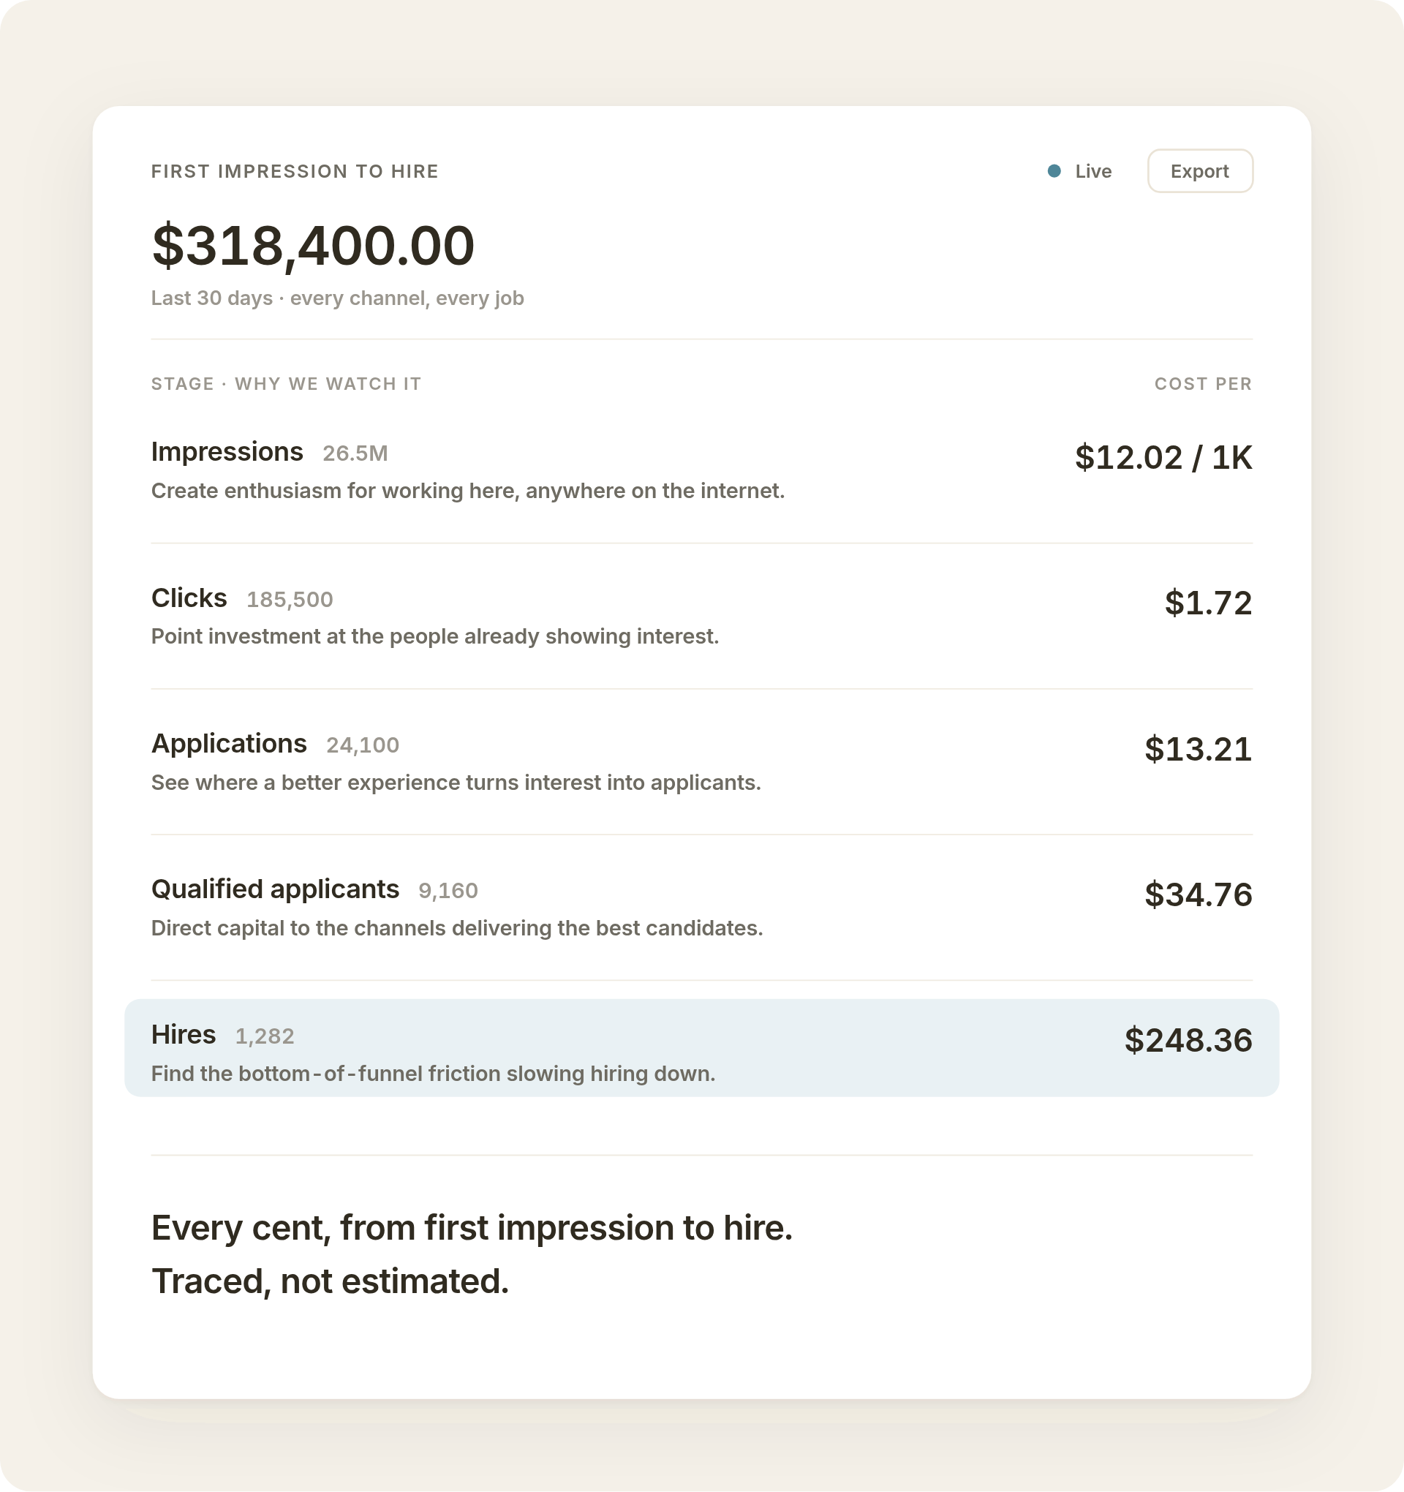Select the Qualified applicants heading
This screenshot has height=1492, width=1404.
pyautogui.click(x=275, y=889)
